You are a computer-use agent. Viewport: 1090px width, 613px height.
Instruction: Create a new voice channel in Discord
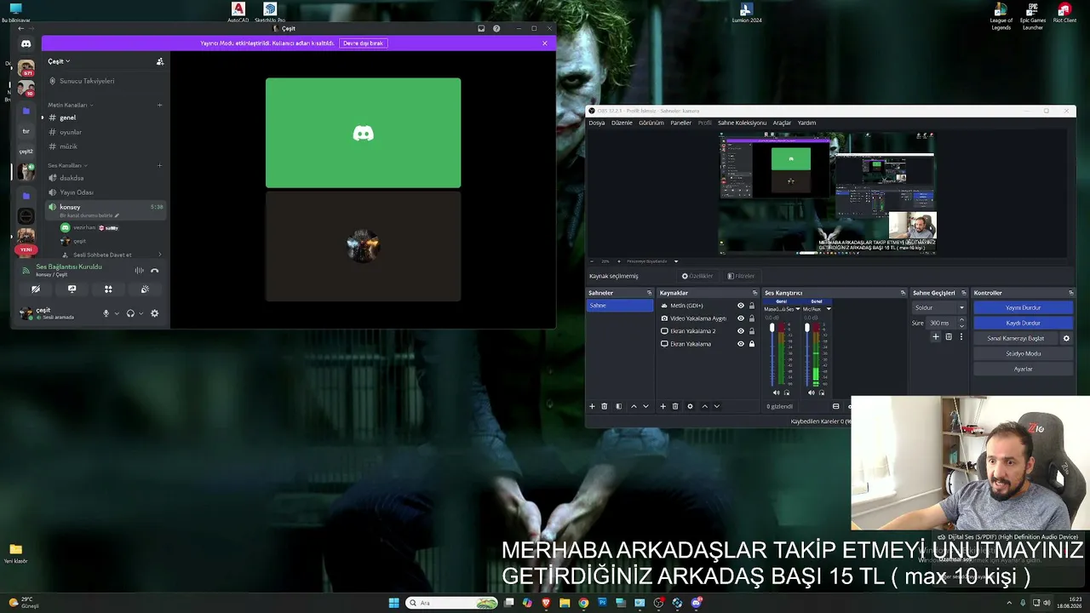click(159, 165)
